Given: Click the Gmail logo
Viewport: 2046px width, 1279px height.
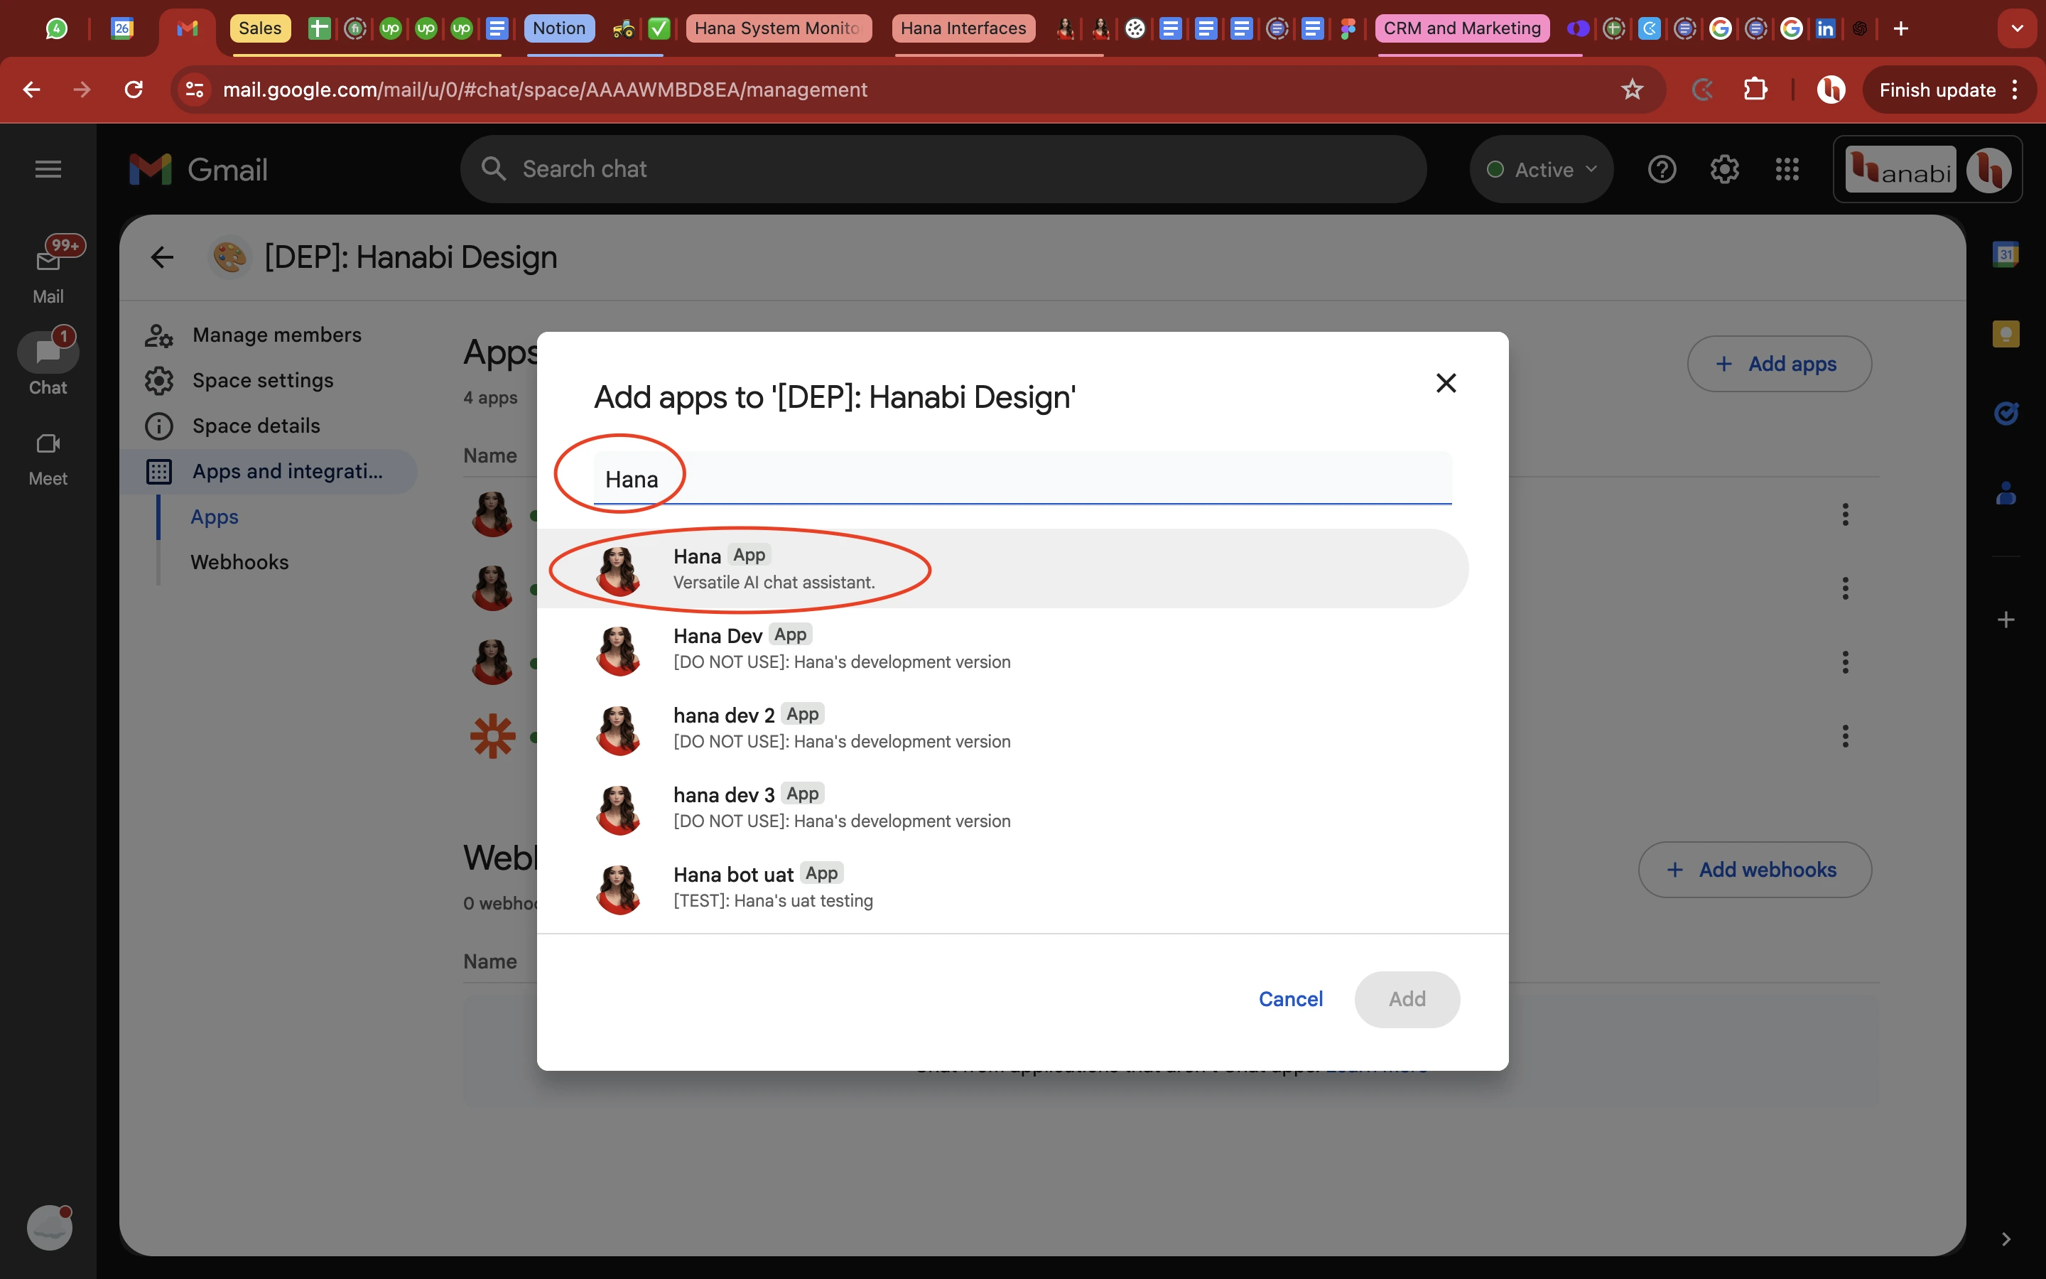Looking at the screenshot, I should (199, 169).
